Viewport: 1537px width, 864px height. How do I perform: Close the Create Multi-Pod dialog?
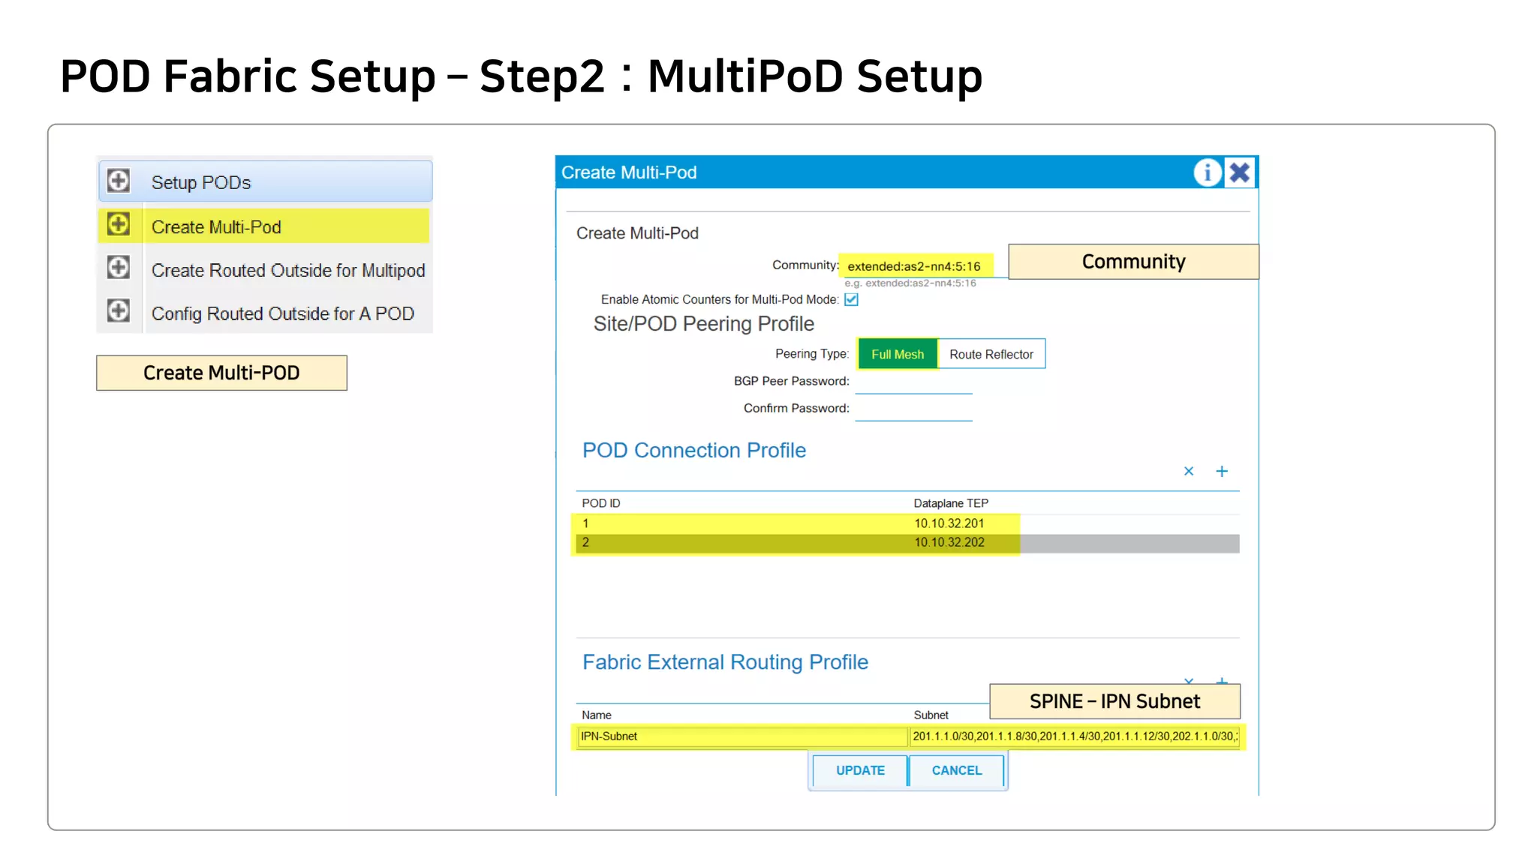(x=1240, y=172)
